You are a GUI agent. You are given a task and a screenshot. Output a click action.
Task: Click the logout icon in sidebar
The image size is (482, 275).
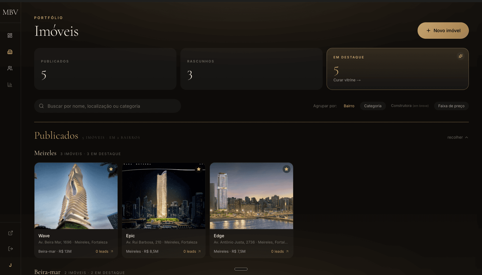[10, 249]
